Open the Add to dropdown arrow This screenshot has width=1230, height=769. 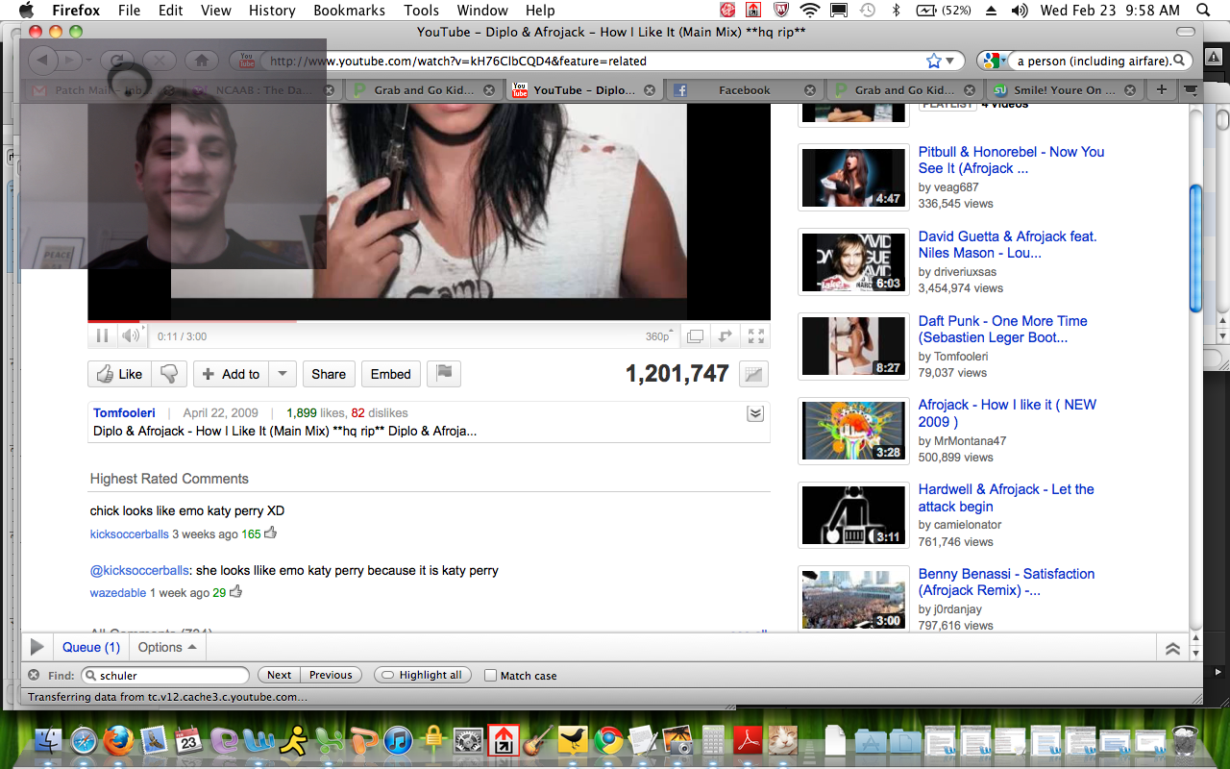pos(283,374)
